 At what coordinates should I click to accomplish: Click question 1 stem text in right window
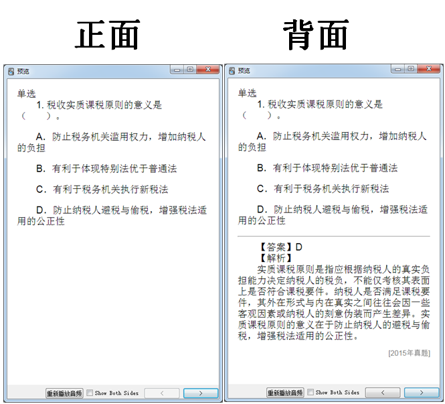[x=310, y=110]
